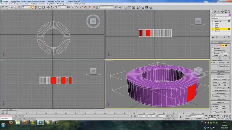
Task: Enable the Ignore Backfacing checkbox
Action: (213, 51)
